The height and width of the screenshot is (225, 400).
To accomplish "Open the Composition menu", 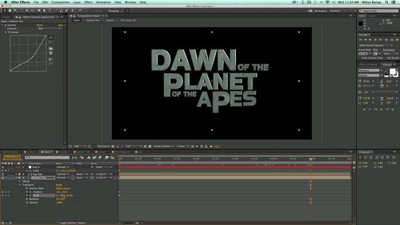I will (61, 2).
